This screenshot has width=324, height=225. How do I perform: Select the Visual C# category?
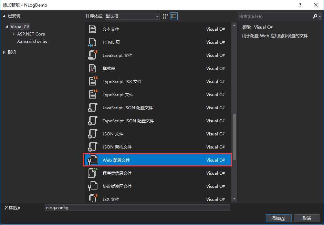point(20,27)
